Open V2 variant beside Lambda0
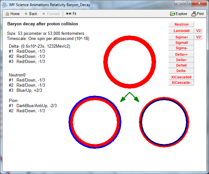 [x=198, y=31]
